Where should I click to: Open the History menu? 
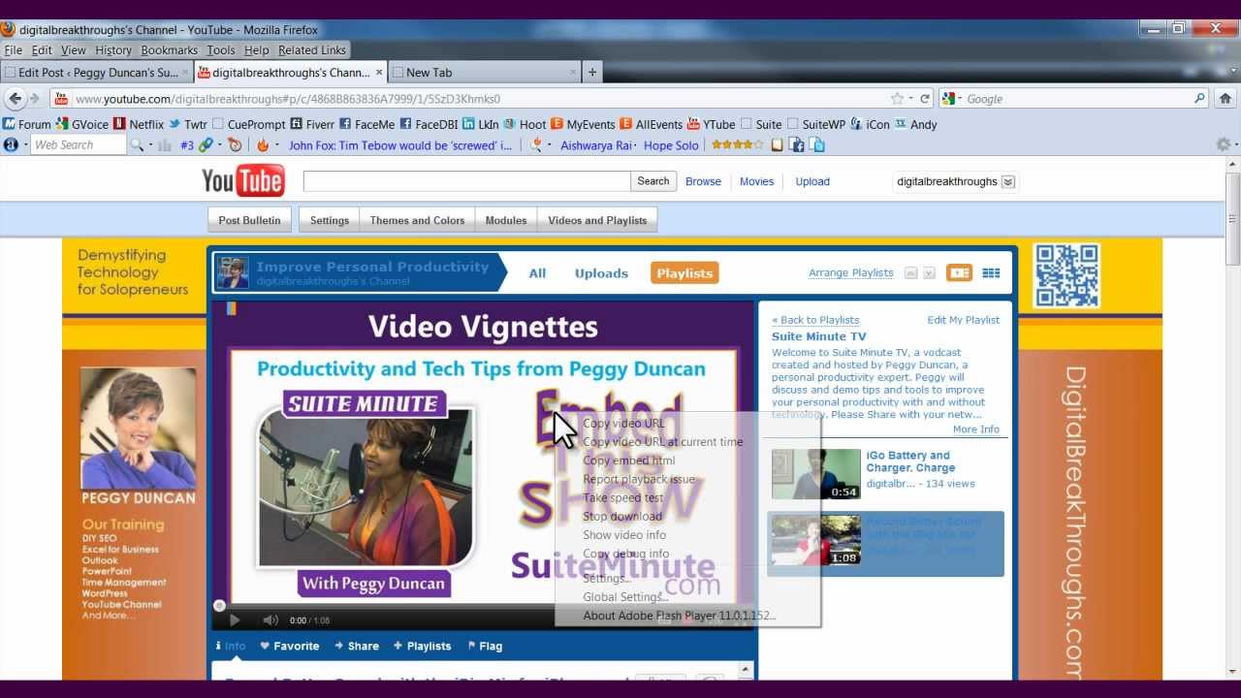[x=113, y=50]
